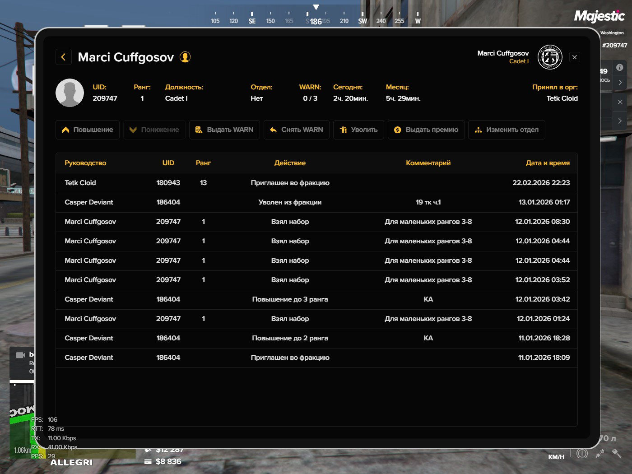Select the Tetk Cloid log entry row

tap(316, 183)
